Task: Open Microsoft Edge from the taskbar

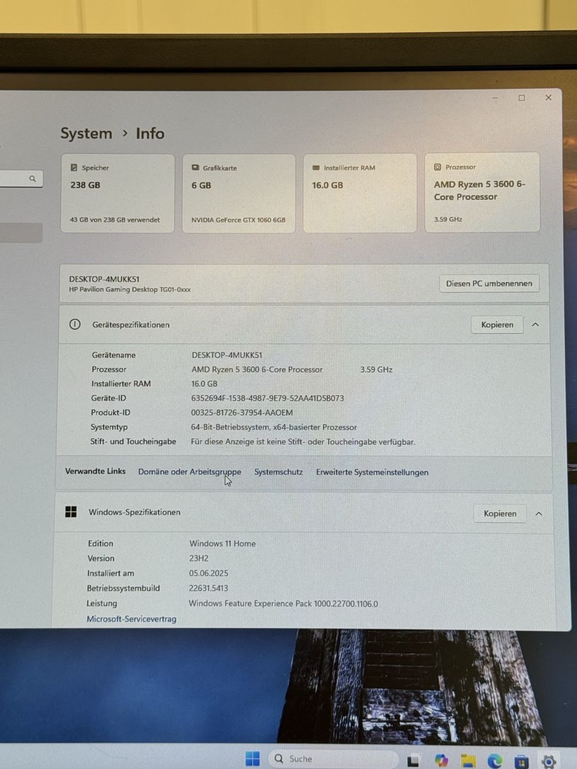Action: pyautogui.click(x=495, y=761)
